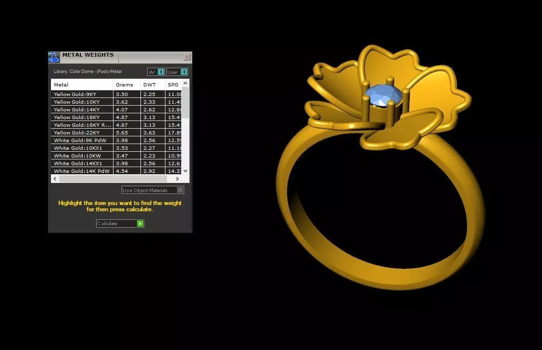Click the 3.63 DWT value
This screenshot has height=350, width=542.
tap(149, 133)
